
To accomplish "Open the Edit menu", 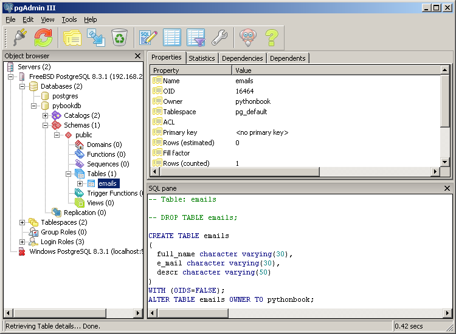I will click(28, 19).
